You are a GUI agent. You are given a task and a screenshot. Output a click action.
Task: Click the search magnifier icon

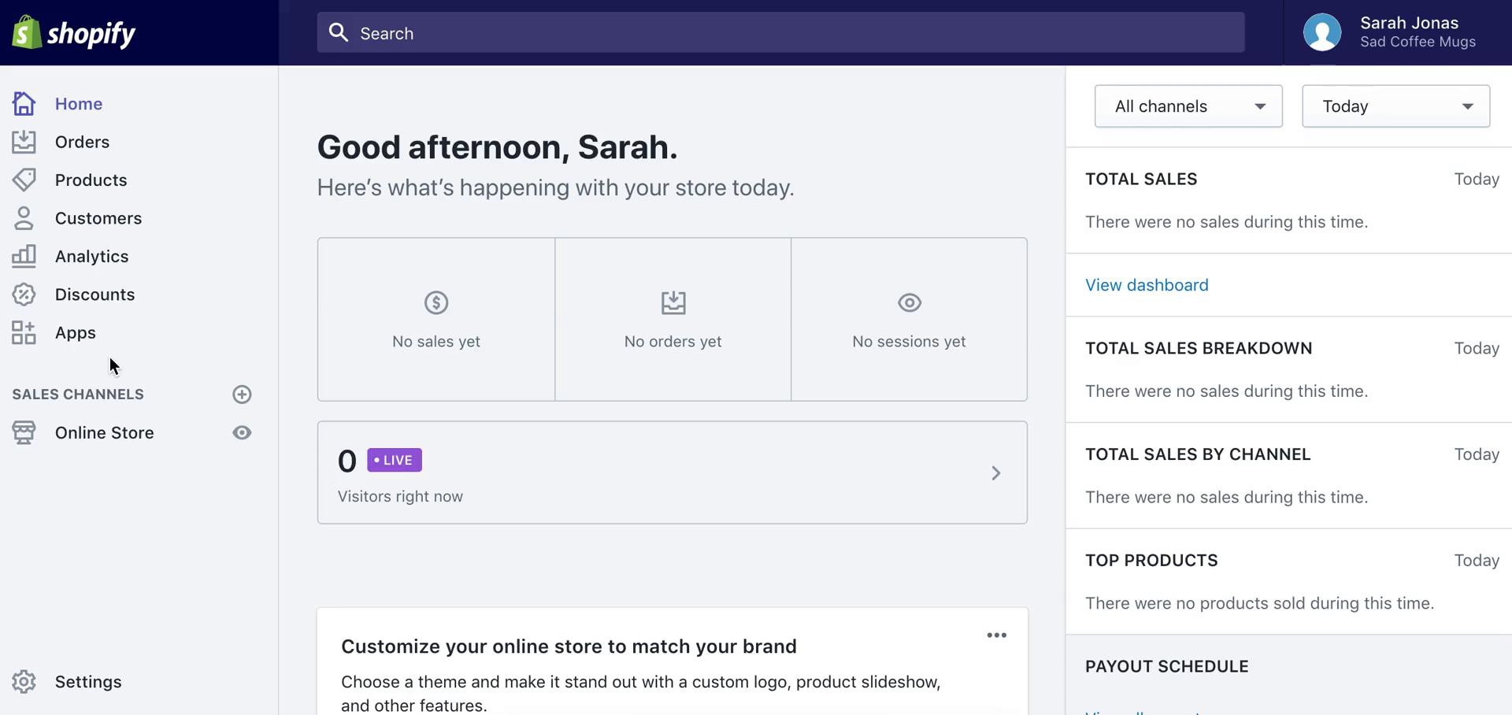pyautogui.click(x=339, y=32)
